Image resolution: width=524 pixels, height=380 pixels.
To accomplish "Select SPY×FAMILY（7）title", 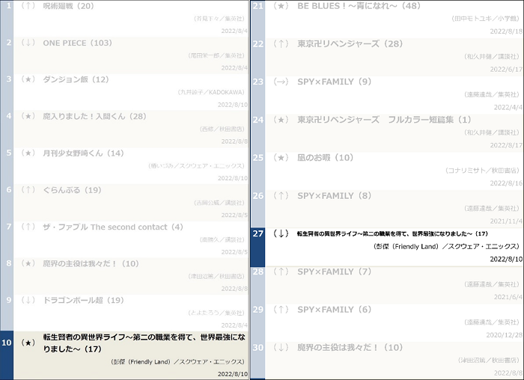I will pyautogui.click(x=335, y=272).
